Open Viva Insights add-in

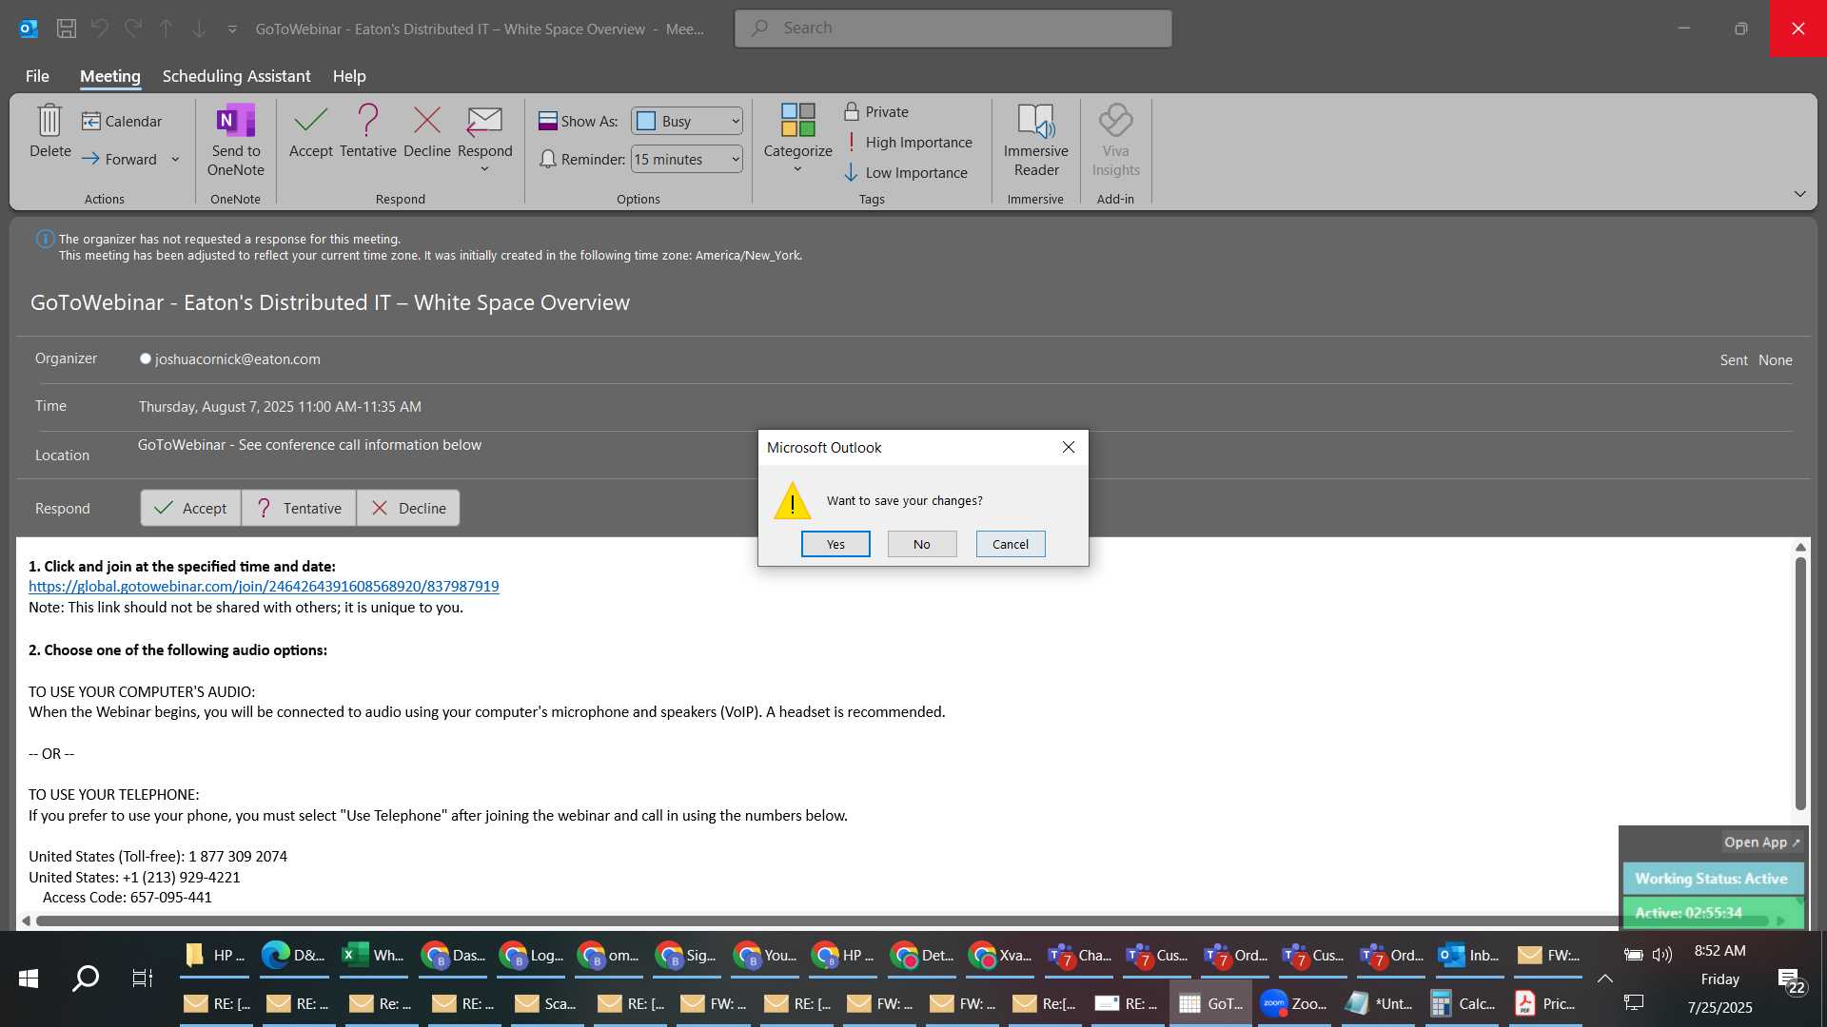pyautogui.click(x=1115, y=140)
